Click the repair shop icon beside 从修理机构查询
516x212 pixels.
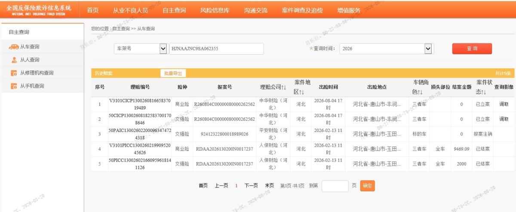(14, 73)
